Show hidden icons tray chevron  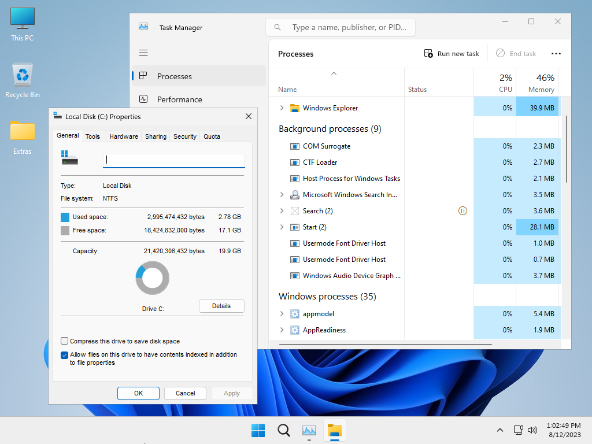coord(500,430)
